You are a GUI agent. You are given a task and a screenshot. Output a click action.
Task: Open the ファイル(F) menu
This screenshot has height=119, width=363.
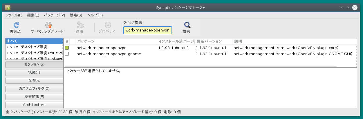tap(14, 15)
